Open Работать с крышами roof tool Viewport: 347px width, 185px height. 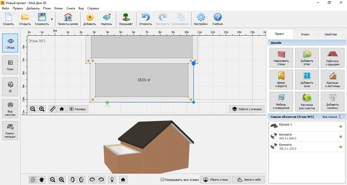332,58
